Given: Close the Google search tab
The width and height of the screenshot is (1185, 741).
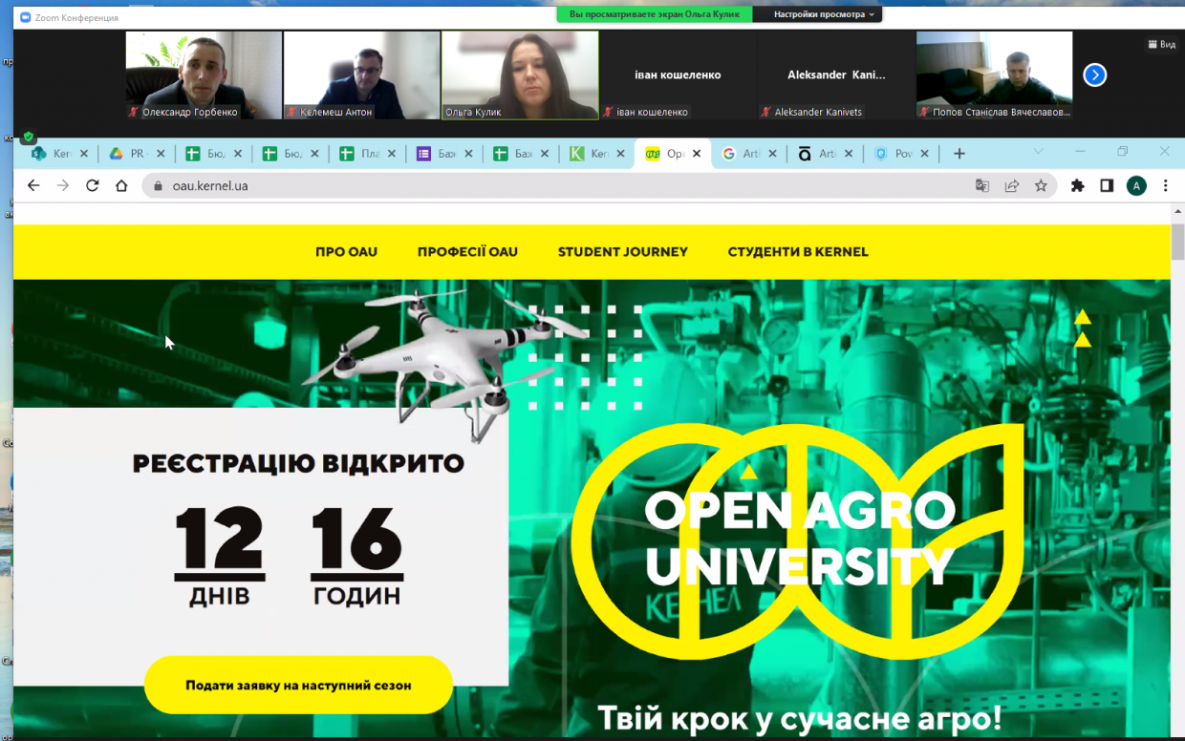Looking at the screenshot, I should pyautogui.click(x=773, y=154).
